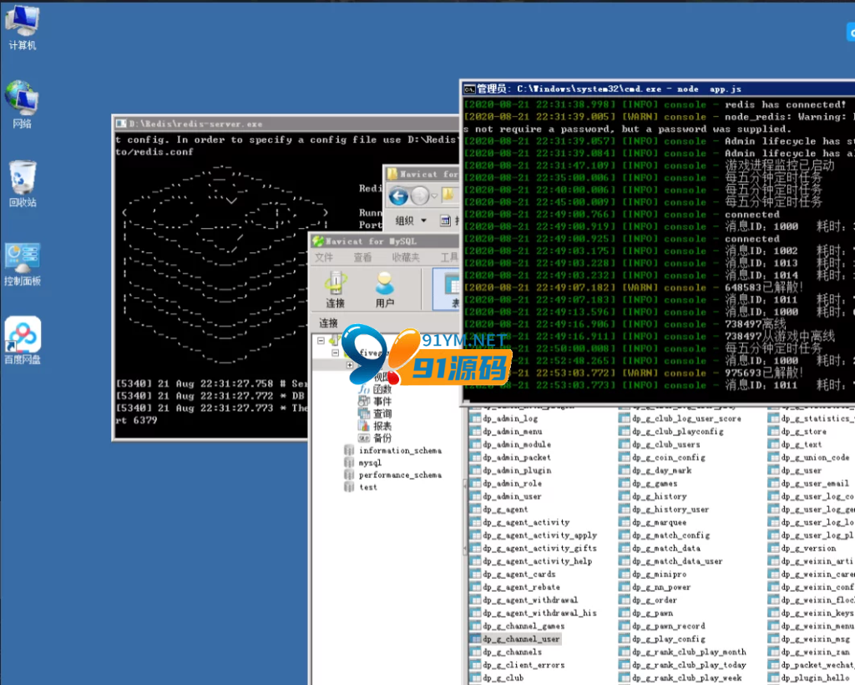Select the dp_g_club_log_user_score table
This screenshot has height=685, width=855.
pyautogui.click(x=686, y=419)
